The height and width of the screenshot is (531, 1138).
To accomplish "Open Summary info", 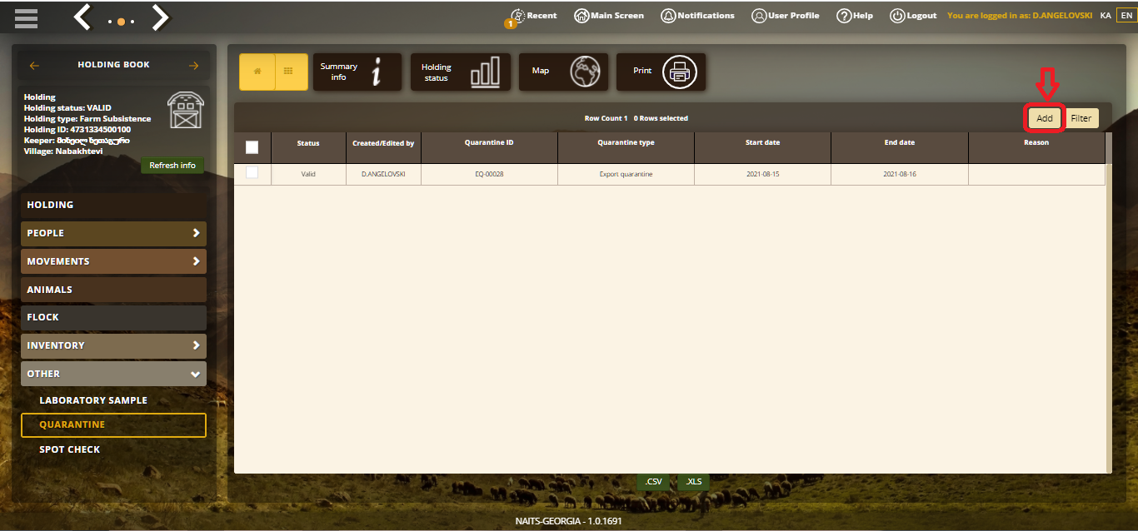I will 357,72.
